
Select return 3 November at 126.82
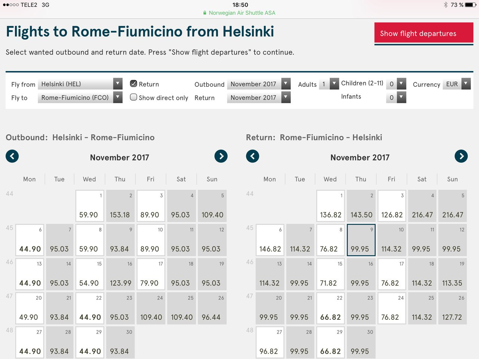391,206
